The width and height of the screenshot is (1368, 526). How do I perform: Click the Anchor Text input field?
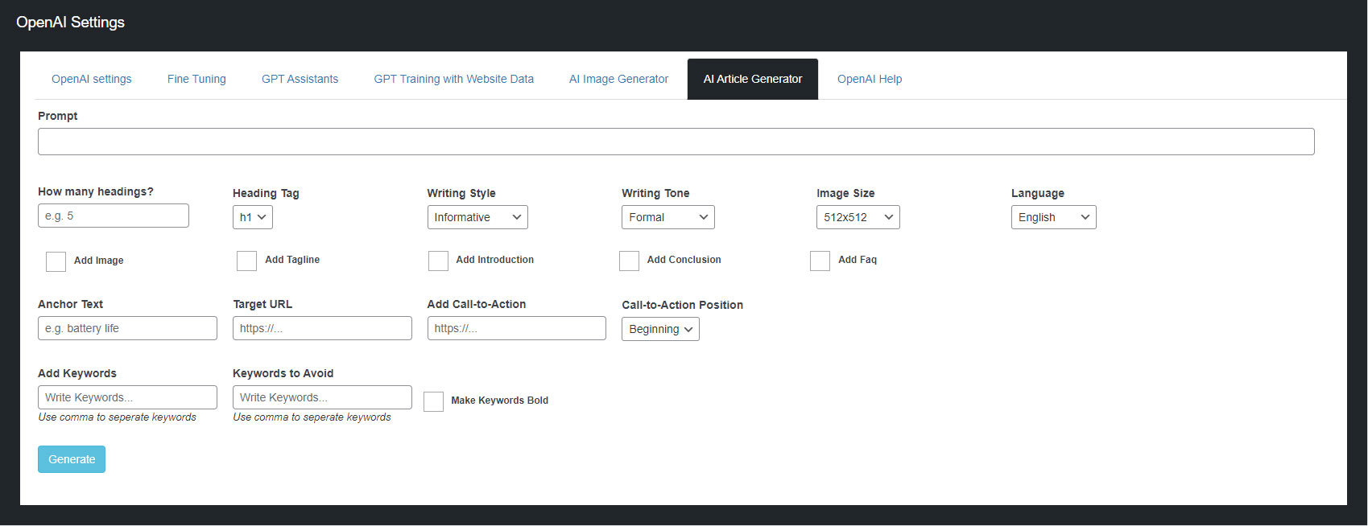point(127,328)
